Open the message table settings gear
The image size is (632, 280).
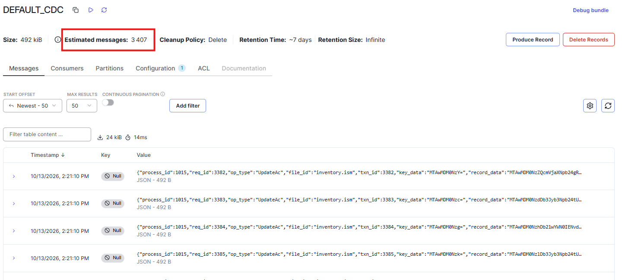[590, 106]
